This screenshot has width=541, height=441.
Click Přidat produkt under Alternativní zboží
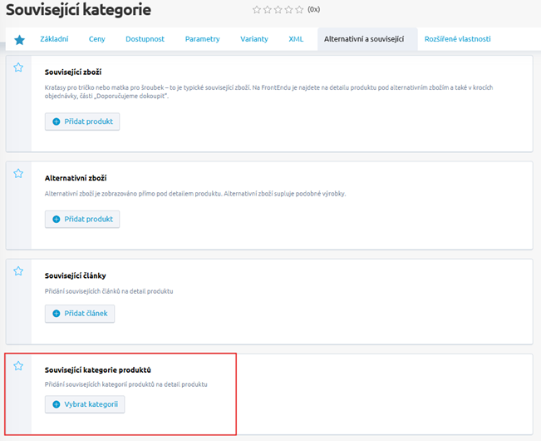[x=82, y=219]
